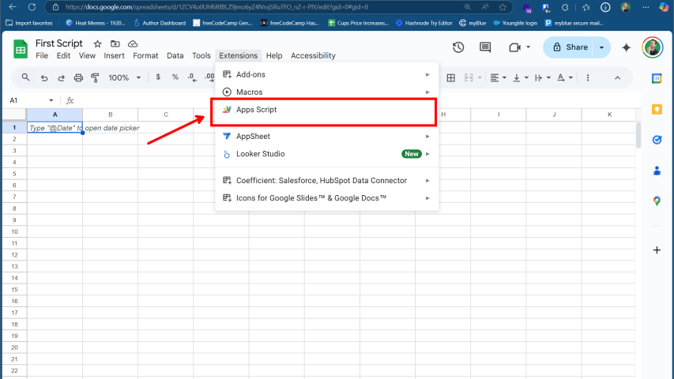
Task: Open Icons for Google Slides entry
Action: click(326, 198)
